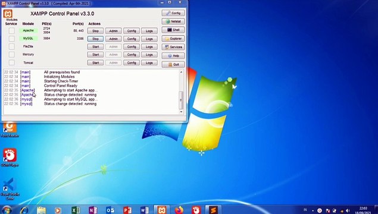Start the Tomcat module
The width and height of the screenshot is (378, 214).
[95, 62]
